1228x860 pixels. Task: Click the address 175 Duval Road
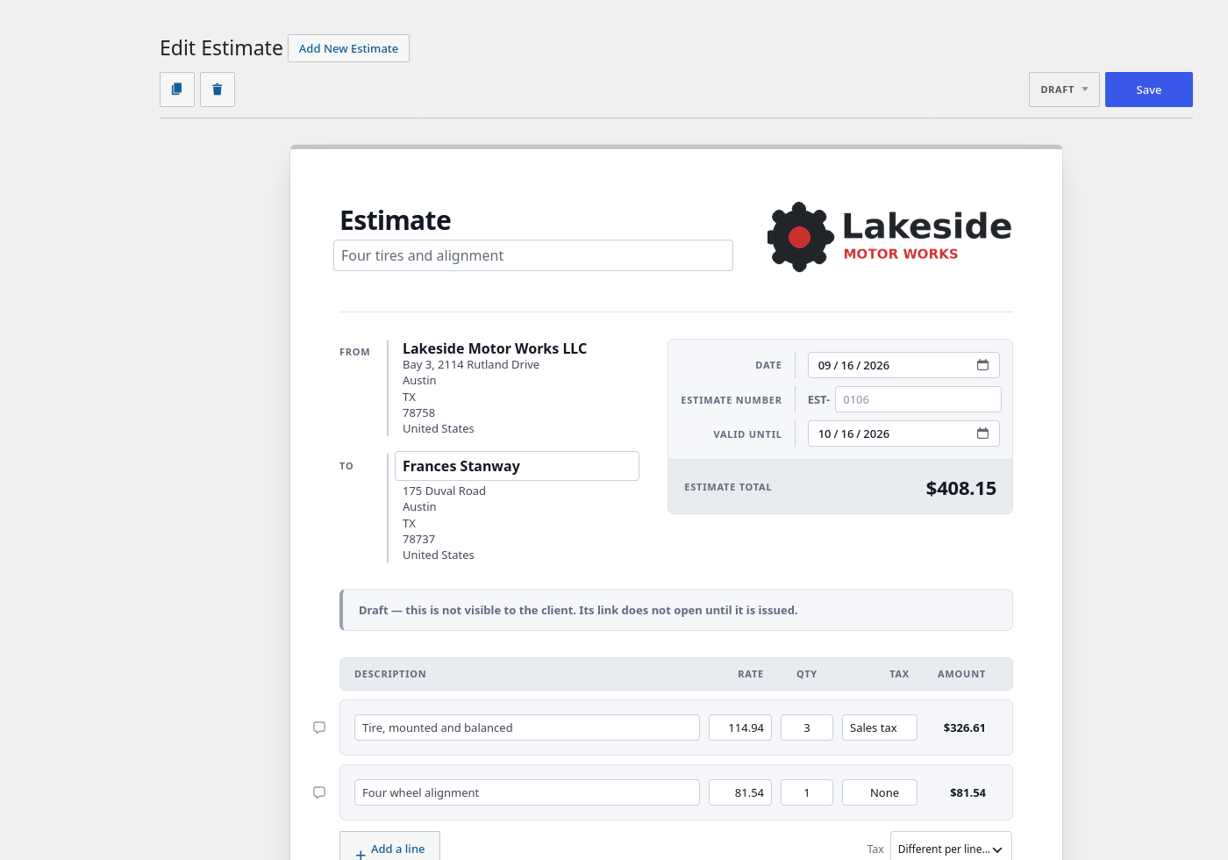pyautogui.click(x=444, y=491)
